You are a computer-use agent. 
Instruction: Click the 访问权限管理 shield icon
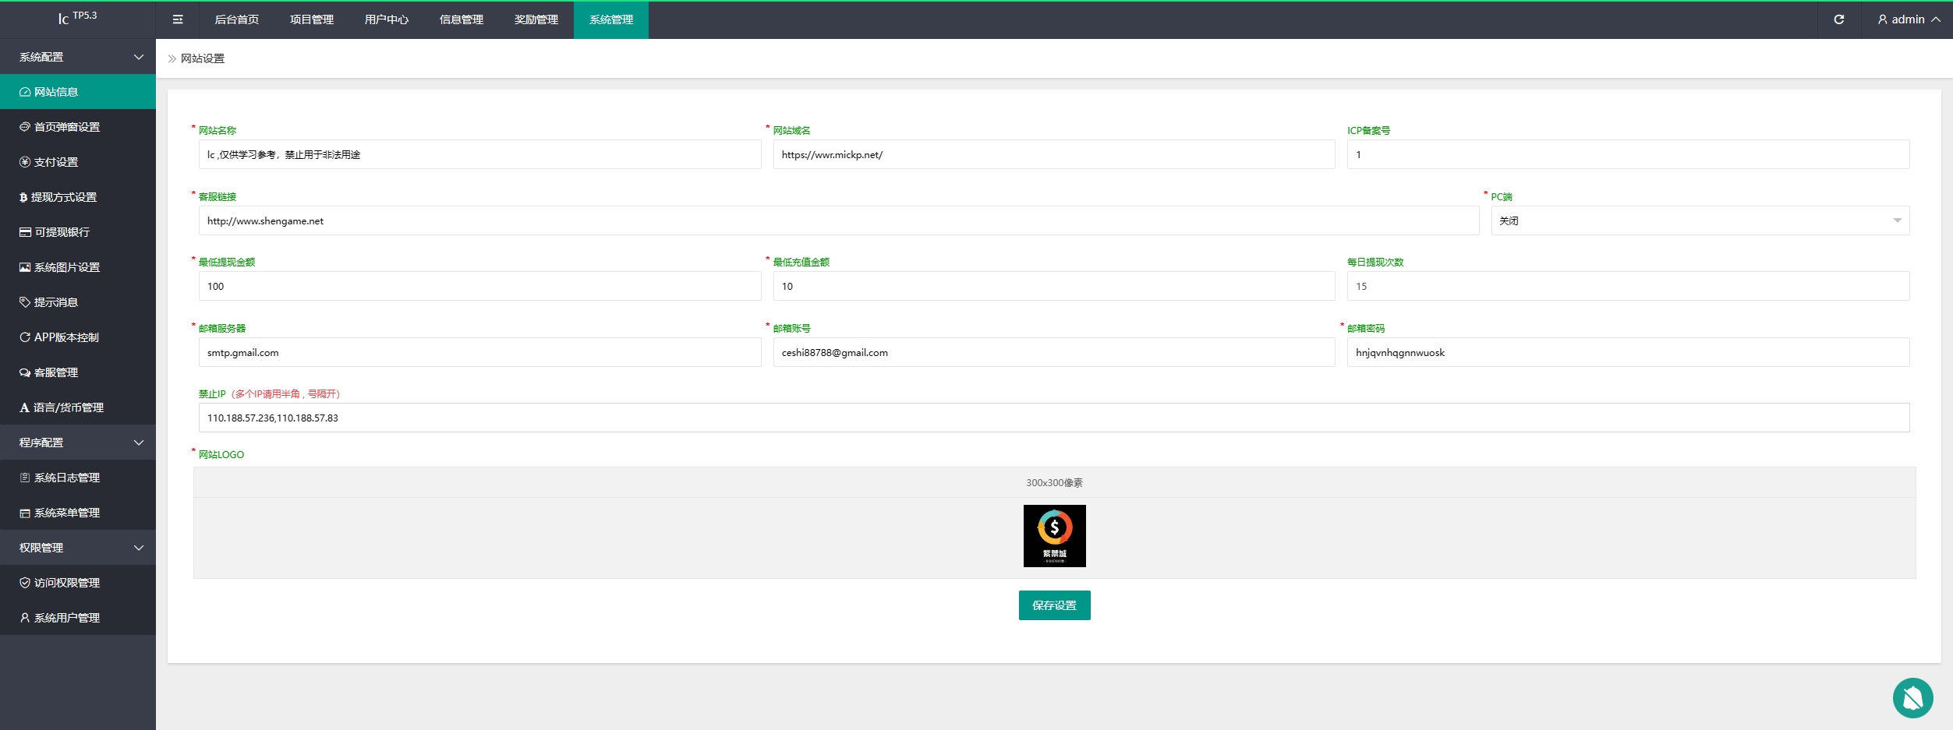click(x=25, y=583)
